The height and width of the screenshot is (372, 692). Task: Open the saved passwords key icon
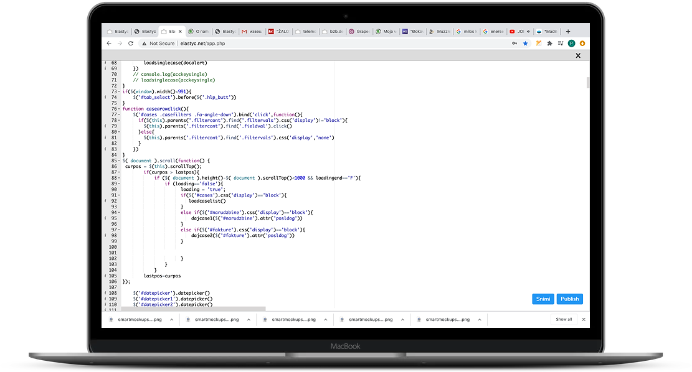point(514,43)
